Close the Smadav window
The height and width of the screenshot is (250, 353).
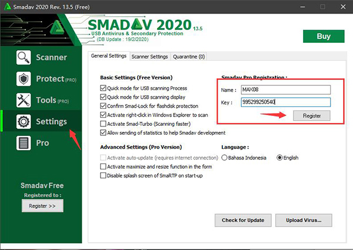click(343, 6)
